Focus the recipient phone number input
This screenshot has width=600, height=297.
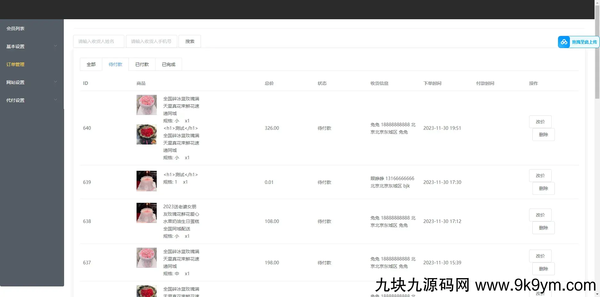point(152,41)
